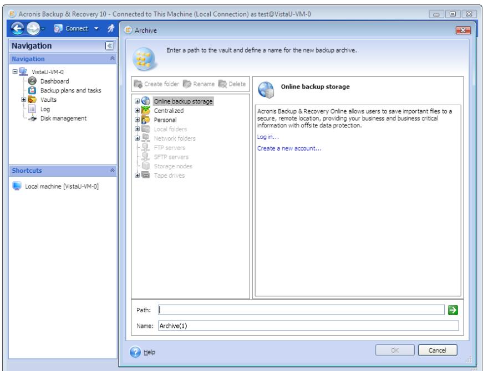Screen dimensions: 483x371
Task: Click the Forward navigation arrow
Action: click(x=33, y=29)
